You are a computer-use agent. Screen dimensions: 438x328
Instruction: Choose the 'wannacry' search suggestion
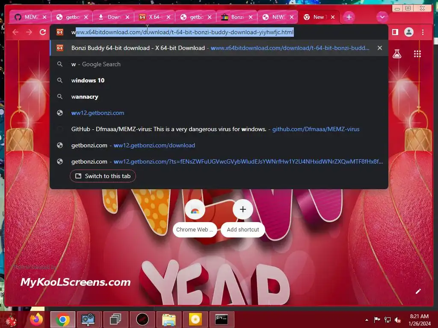pyautogui.click(x=219, y=97)
